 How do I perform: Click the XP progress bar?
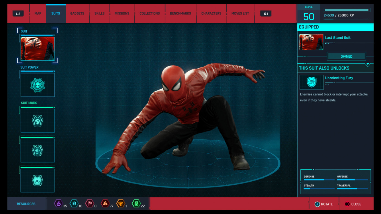(x=347, y=10)
